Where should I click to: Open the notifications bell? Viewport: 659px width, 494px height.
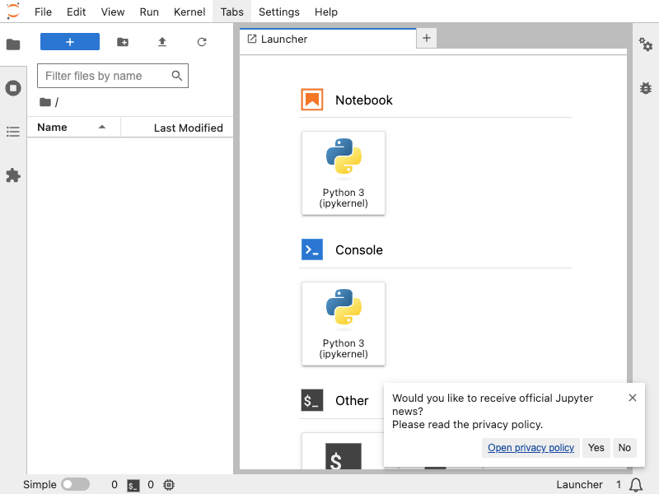(x=636, y=485)
